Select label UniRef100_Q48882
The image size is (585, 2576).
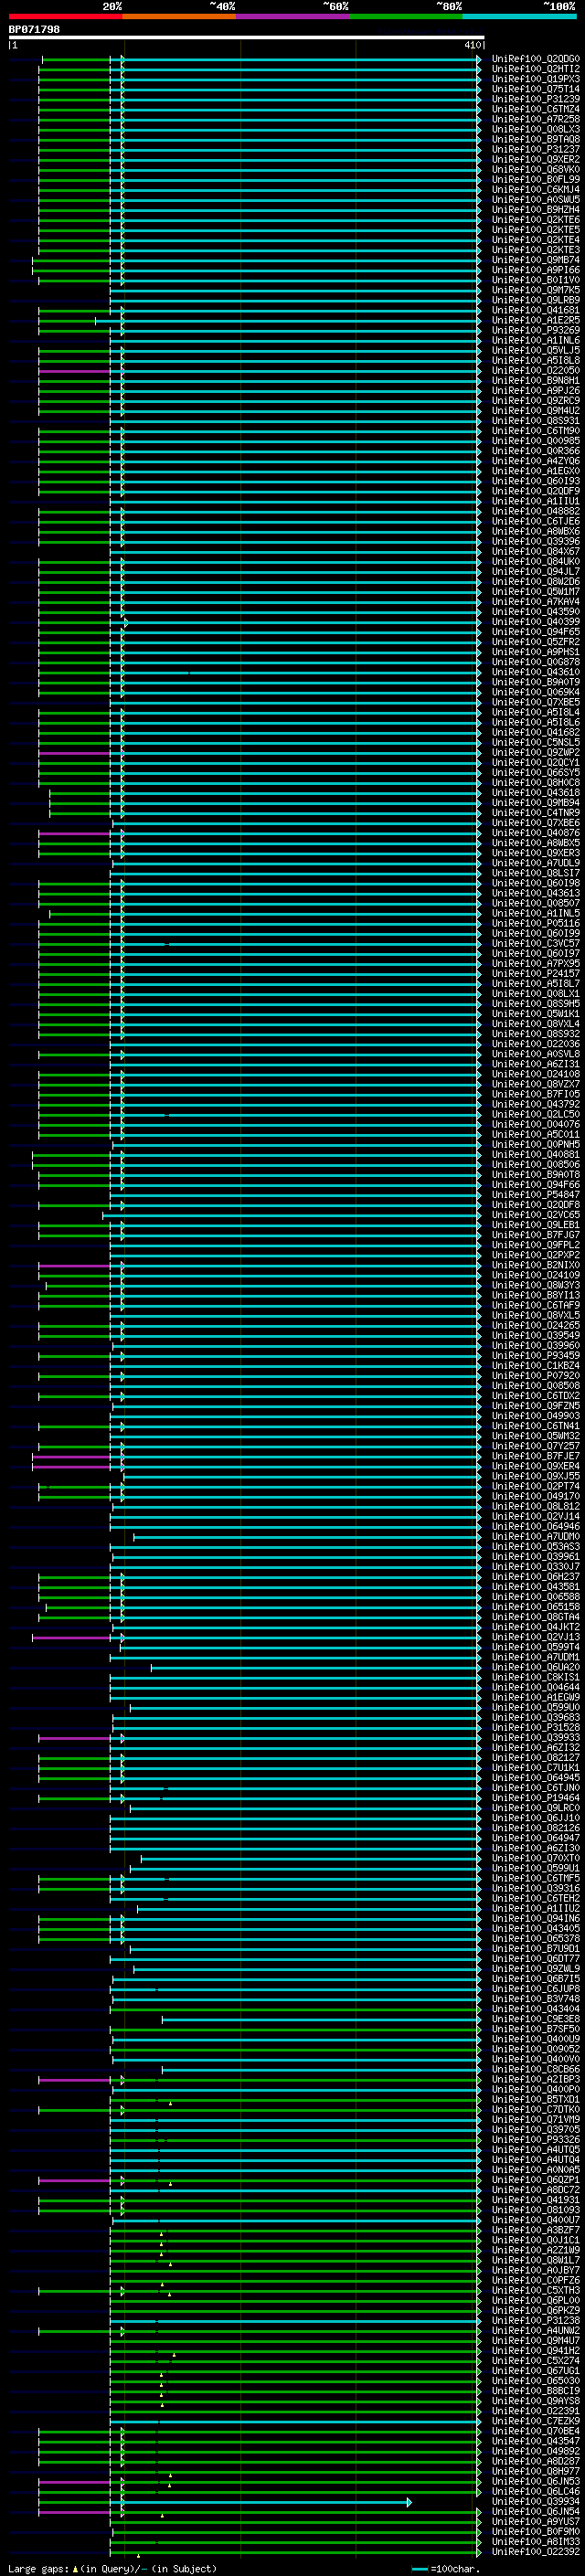[536, 511]
